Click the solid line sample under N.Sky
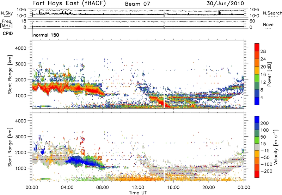Viewport: 282px width, 195px height. 7,17
